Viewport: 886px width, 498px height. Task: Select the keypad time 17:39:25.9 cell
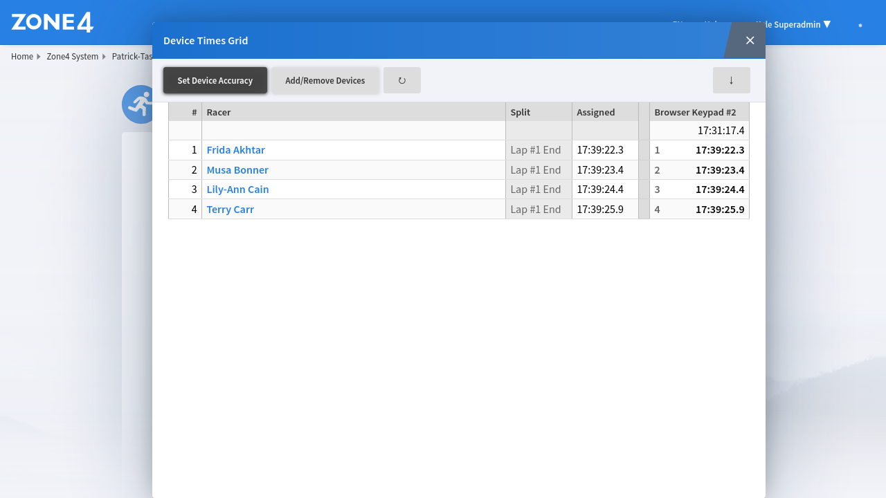pos(720,210)
